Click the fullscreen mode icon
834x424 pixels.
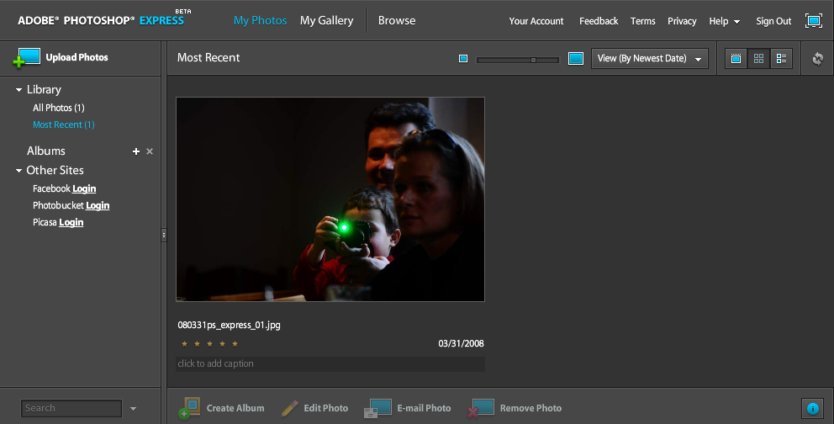click(x=813, y=21)
